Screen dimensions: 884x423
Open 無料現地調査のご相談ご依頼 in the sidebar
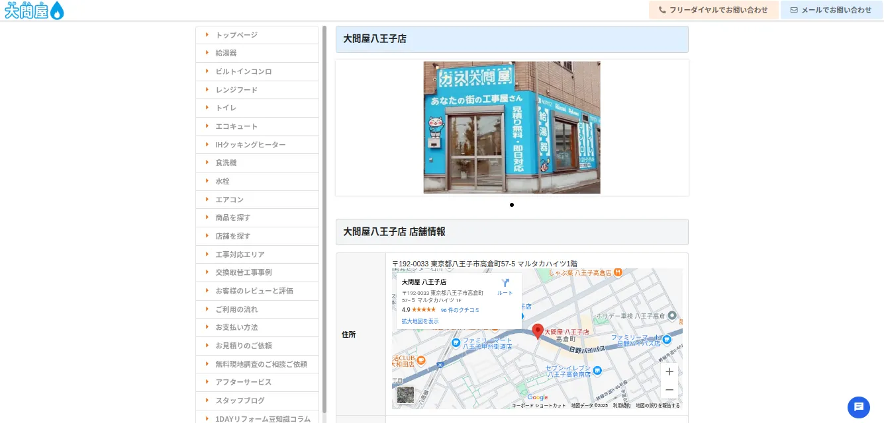pyautogui.click(x=257, y=364)
